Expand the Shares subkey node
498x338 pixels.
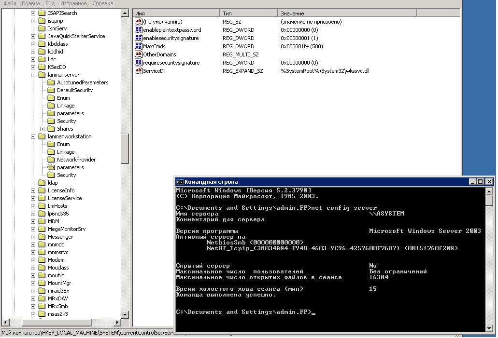42,129
